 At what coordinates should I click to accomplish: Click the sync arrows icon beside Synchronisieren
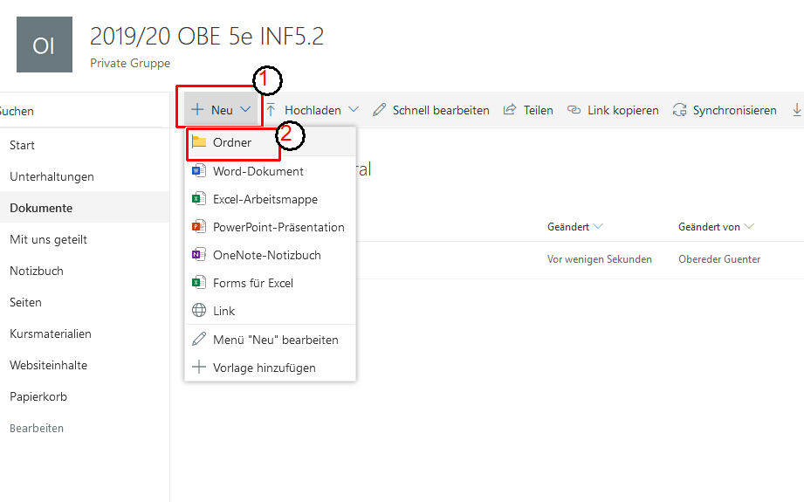click(679, 110)
